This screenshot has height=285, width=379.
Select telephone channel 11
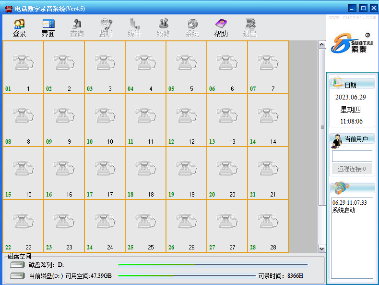click(x=145, y=120)
